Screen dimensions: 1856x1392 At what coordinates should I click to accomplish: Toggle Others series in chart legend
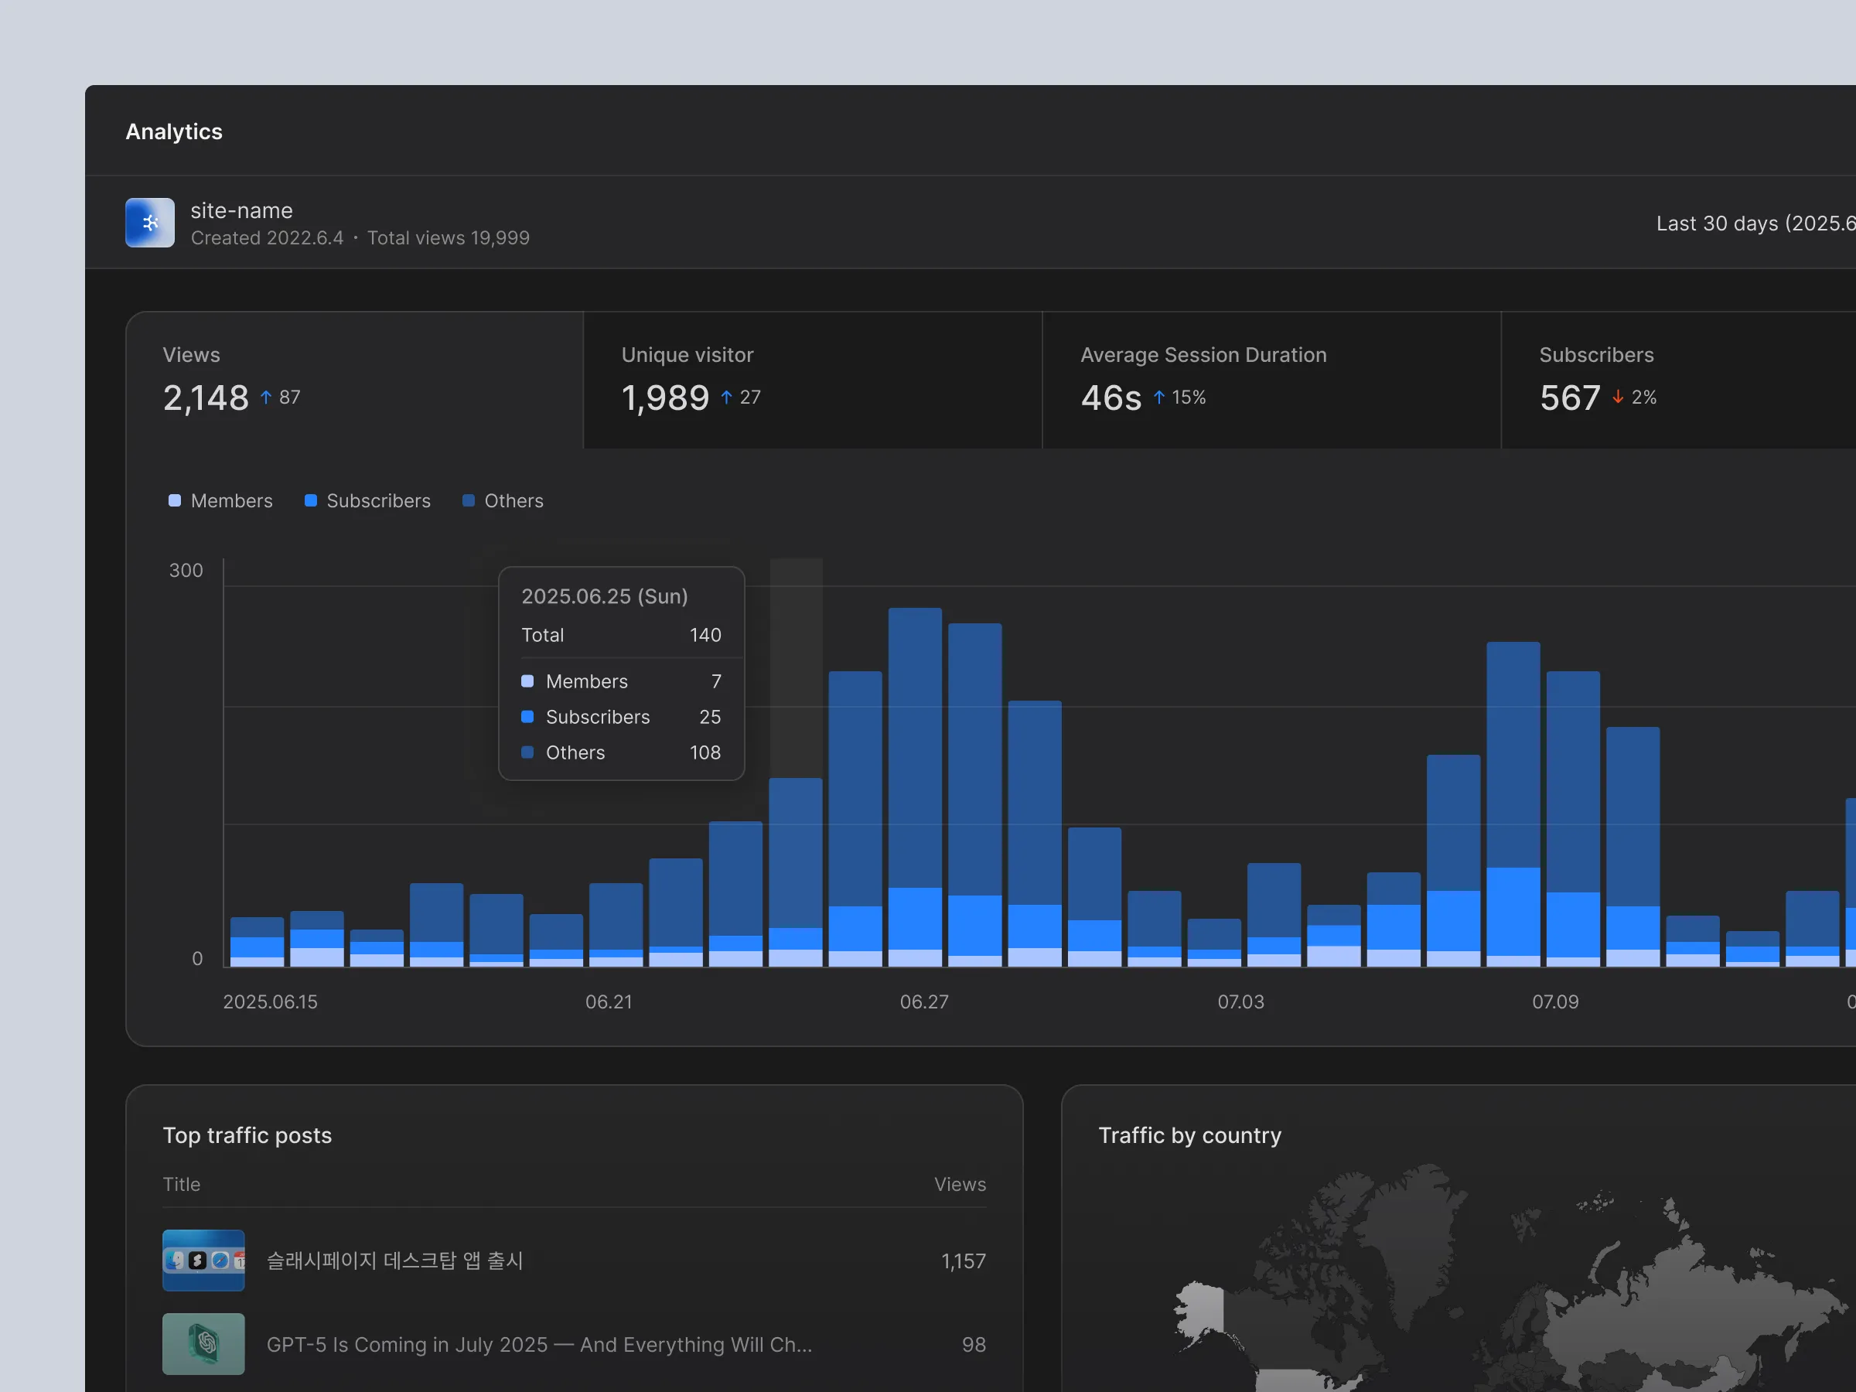click(x=503, y=501)
